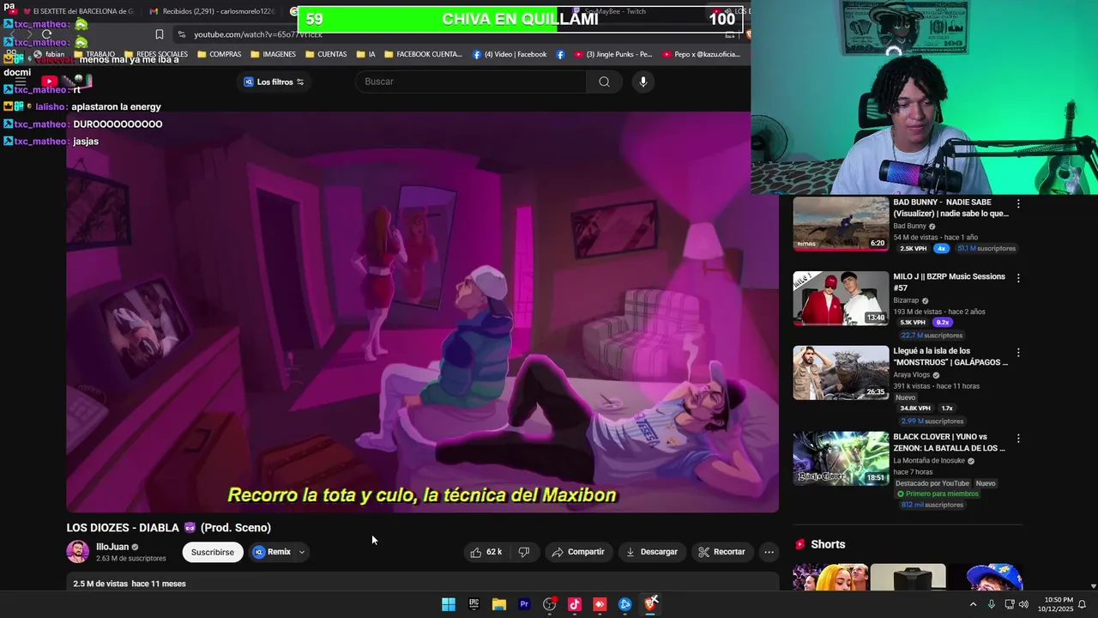The height and width of the screenshot is (618, 1098).
Task: Open Bad Bunny channel name link
Action: tap(909, 226)
